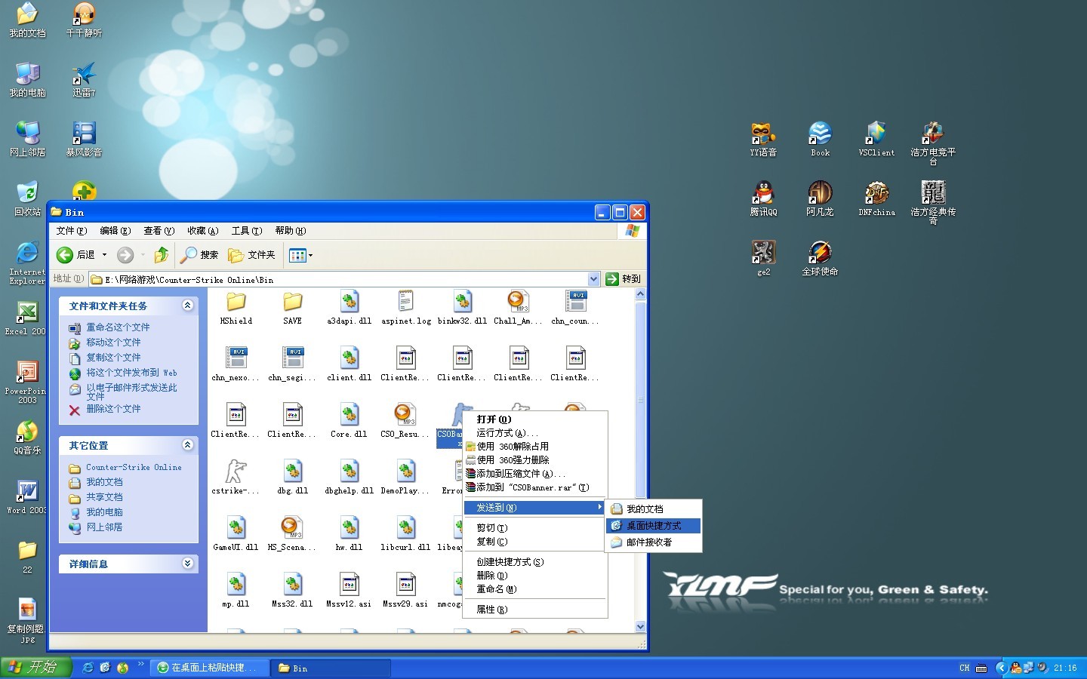Select 邮件接收者 in Send To submenu

pyautogui.click(x=654, y=542)
